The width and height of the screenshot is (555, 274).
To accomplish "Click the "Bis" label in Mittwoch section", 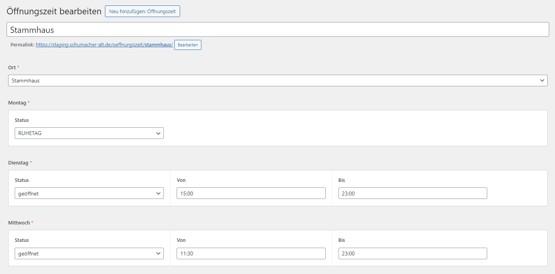I will [342, 240].
